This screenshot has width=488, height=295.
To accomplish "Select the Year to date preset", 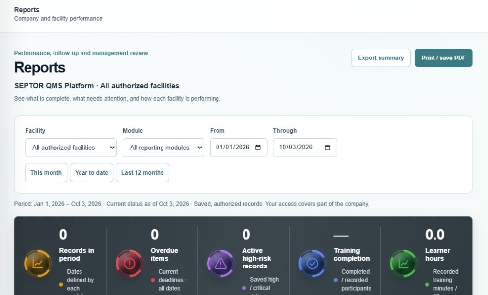I will coord(91,173).
